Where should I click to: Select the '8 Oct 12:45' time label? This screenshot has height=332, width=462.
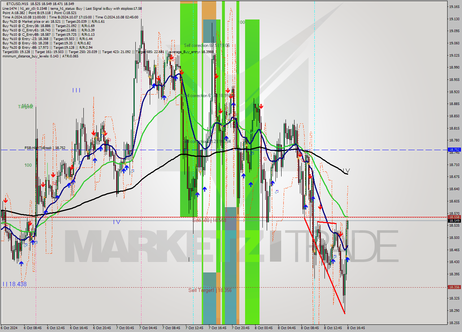(334, 328)
